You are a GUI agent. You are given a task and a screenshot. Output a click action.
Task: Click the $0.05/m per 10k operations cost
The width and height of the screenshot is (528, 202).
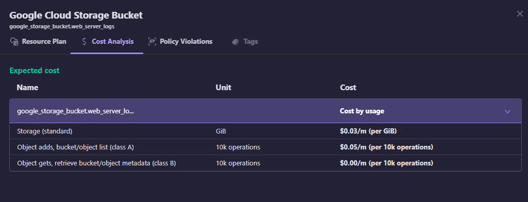[386, 147]
